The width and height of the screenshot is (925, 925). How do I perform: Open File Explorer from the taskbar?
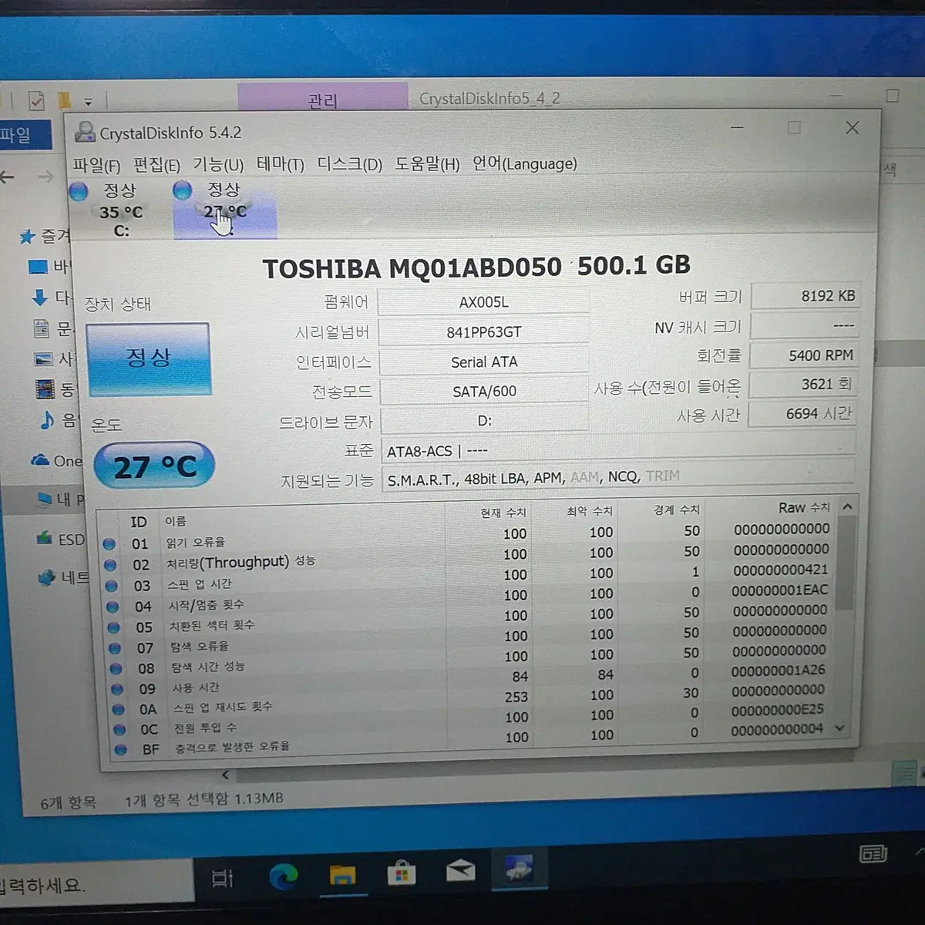point(343,874)
